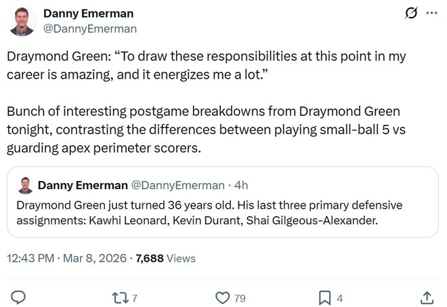The image size is (447, 307).
Task: Click the quoted tweet's author name
Action: 81,185
